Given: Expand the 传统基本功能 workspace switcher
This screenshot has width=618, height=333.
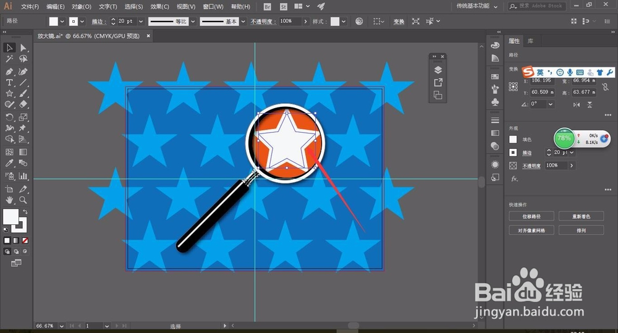Looking at the screenshot, I should coord(477,6).
